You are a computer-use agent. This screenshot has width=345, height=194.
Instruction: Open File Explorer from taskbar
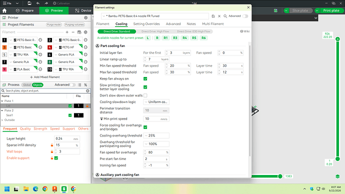tap(26, 189)
